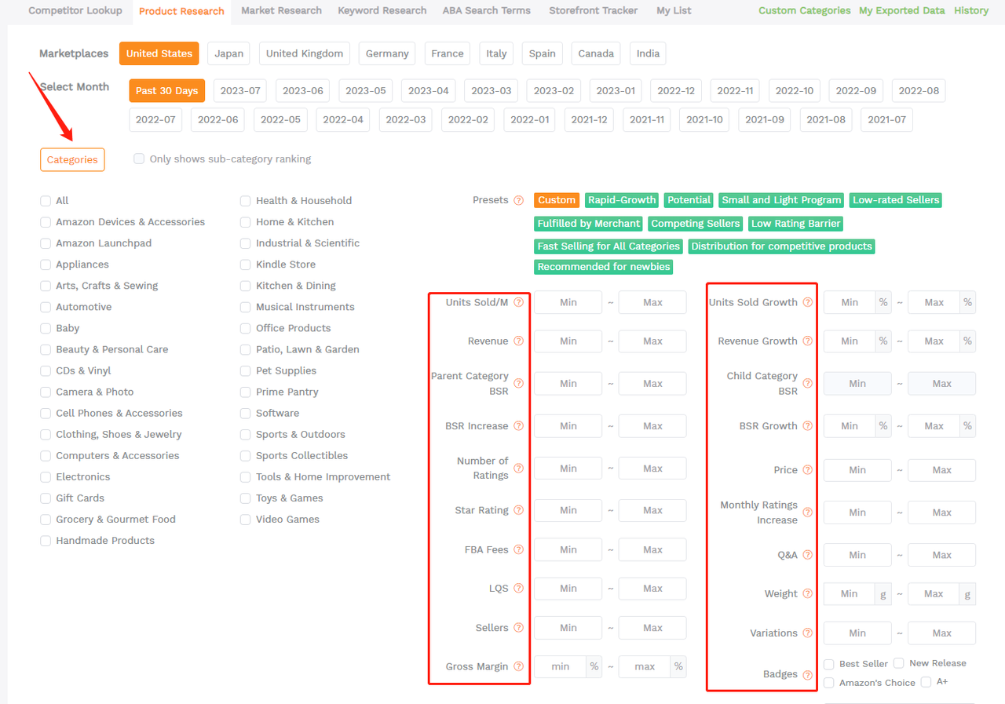Apply the Rapid-Growth preset
Image resolution: width=1005 pixels, height=704 pixels.
(622, 200)
